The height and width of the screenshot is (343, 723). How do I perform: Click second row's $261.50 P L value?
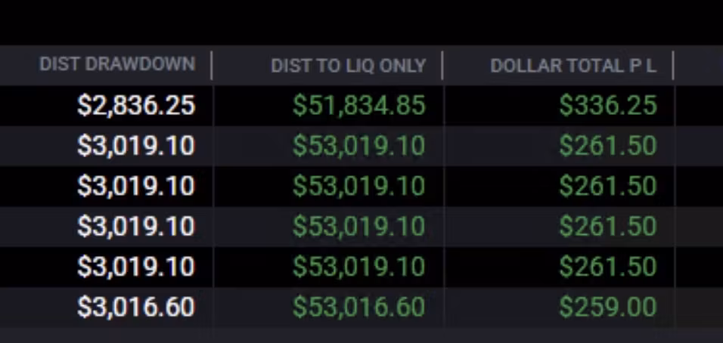pyautogui.click(x=607, y=146)
